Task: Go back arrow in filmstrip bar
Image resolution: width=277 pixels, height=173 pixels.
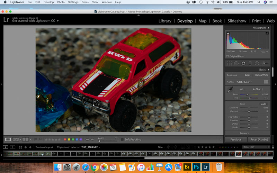Action: (25, 147)
